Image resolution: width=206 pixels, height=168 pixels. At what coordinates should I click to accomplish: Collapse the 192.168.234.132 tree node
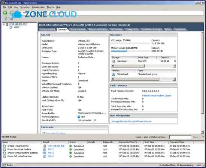(x=4, y=24)
